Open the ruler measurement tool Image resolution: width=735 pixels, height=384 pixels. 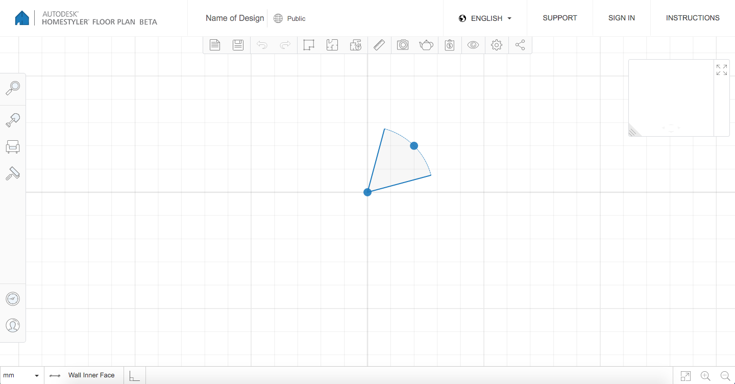pyautogui.click(x=379, y=45)
